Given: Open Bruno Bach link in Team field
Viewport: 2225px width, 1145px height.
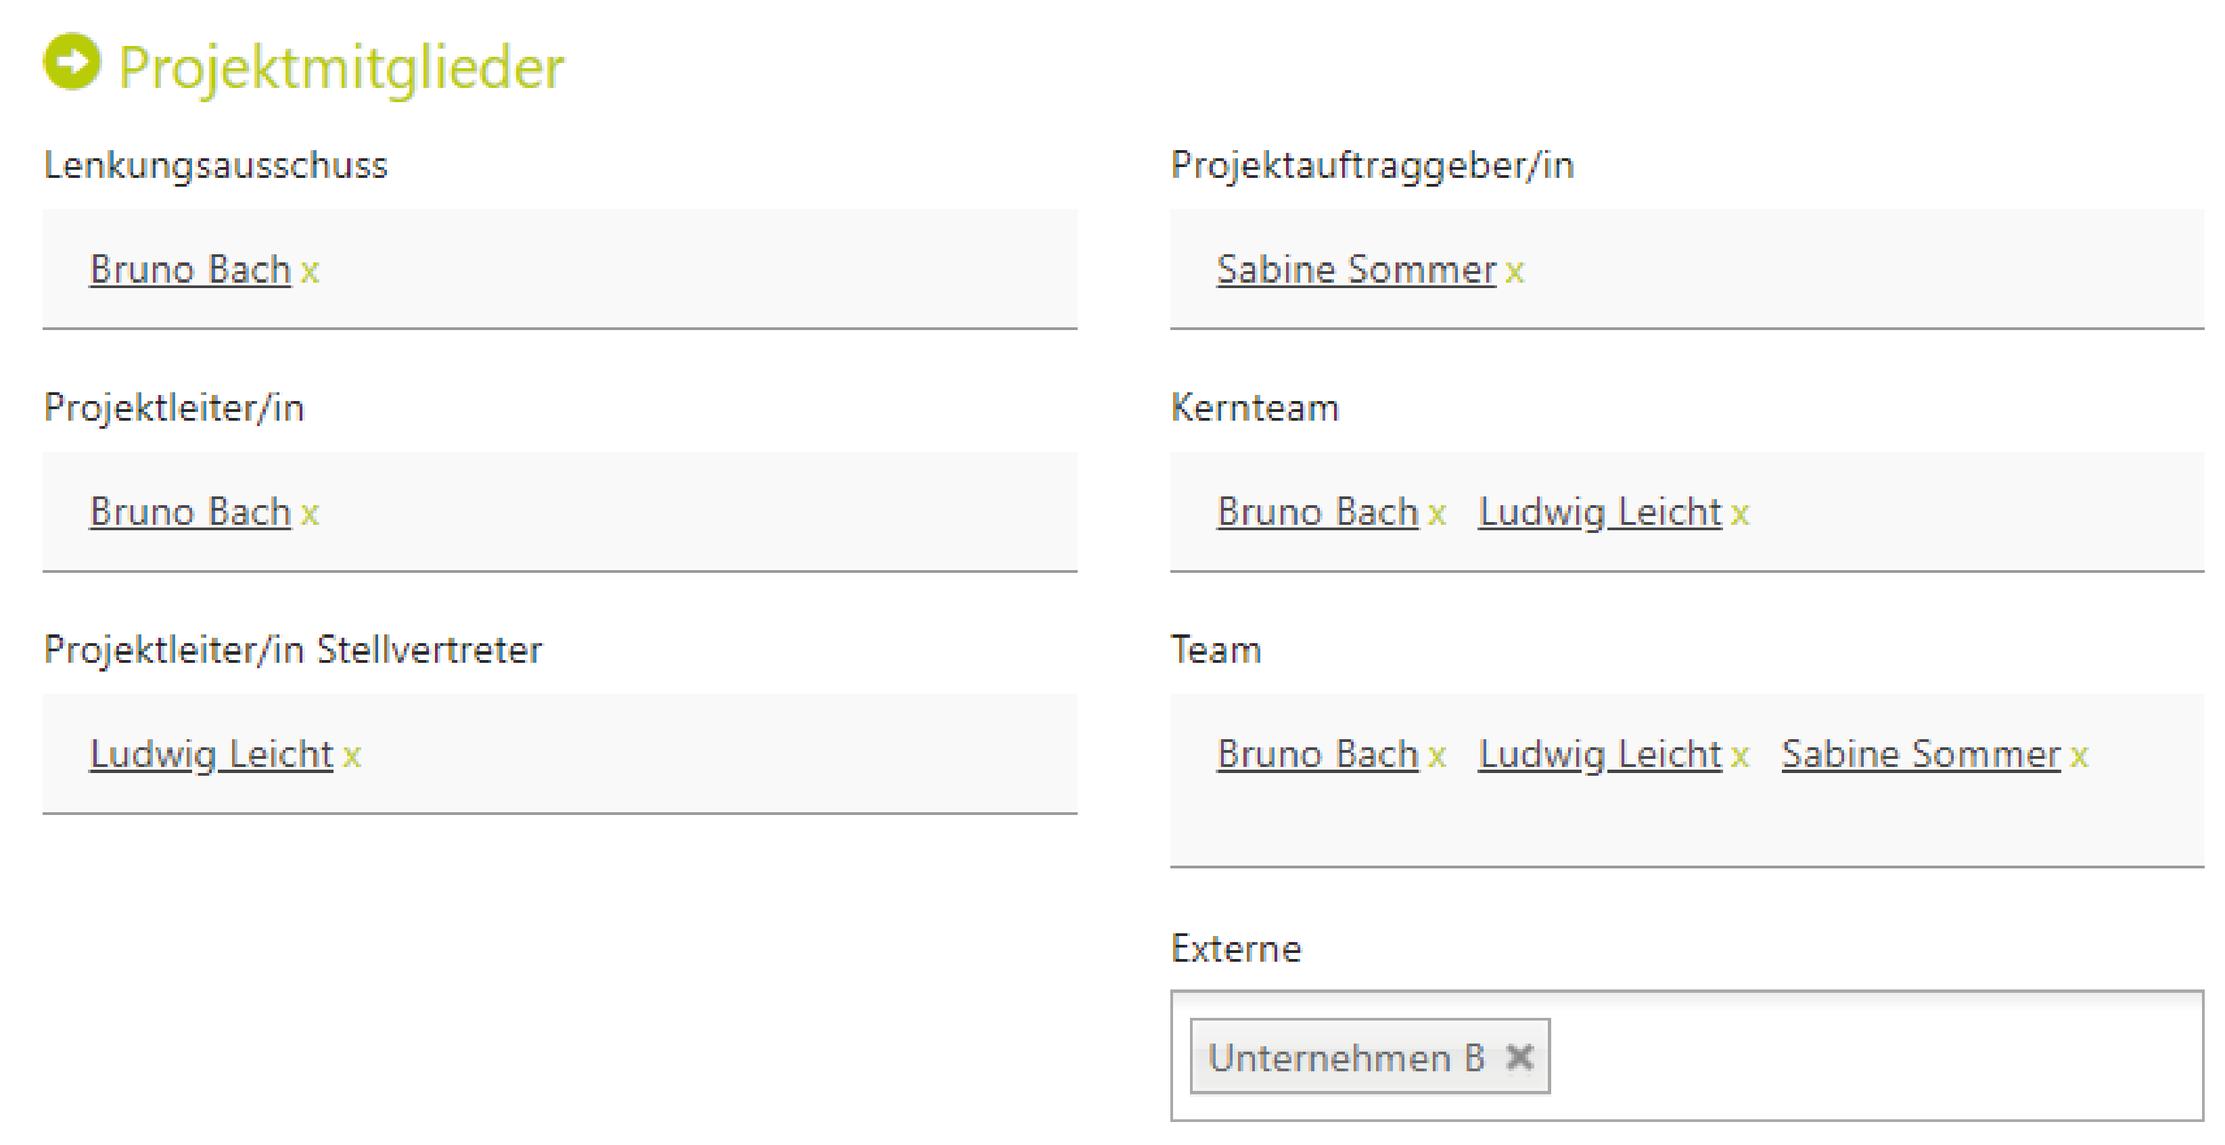Looking at the screenshot, I should coord(1317,755).
